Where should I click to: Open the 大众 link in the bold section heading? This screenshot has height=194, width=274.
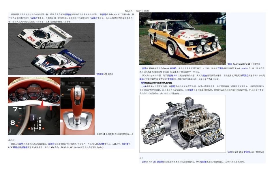click(x=143, y=83)
